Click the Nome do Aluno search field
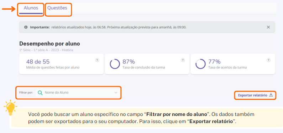 (x=78, y=93)
